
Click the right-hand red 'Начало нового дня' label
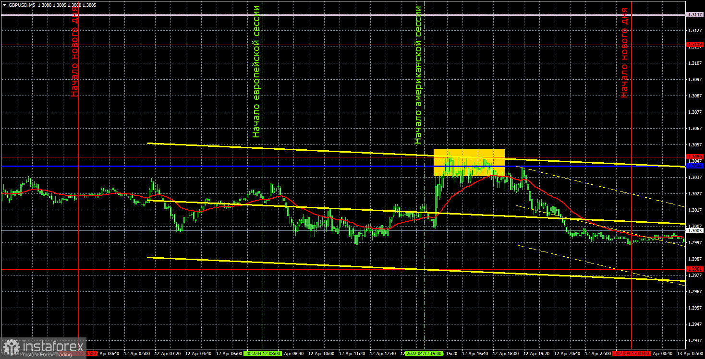624,53
